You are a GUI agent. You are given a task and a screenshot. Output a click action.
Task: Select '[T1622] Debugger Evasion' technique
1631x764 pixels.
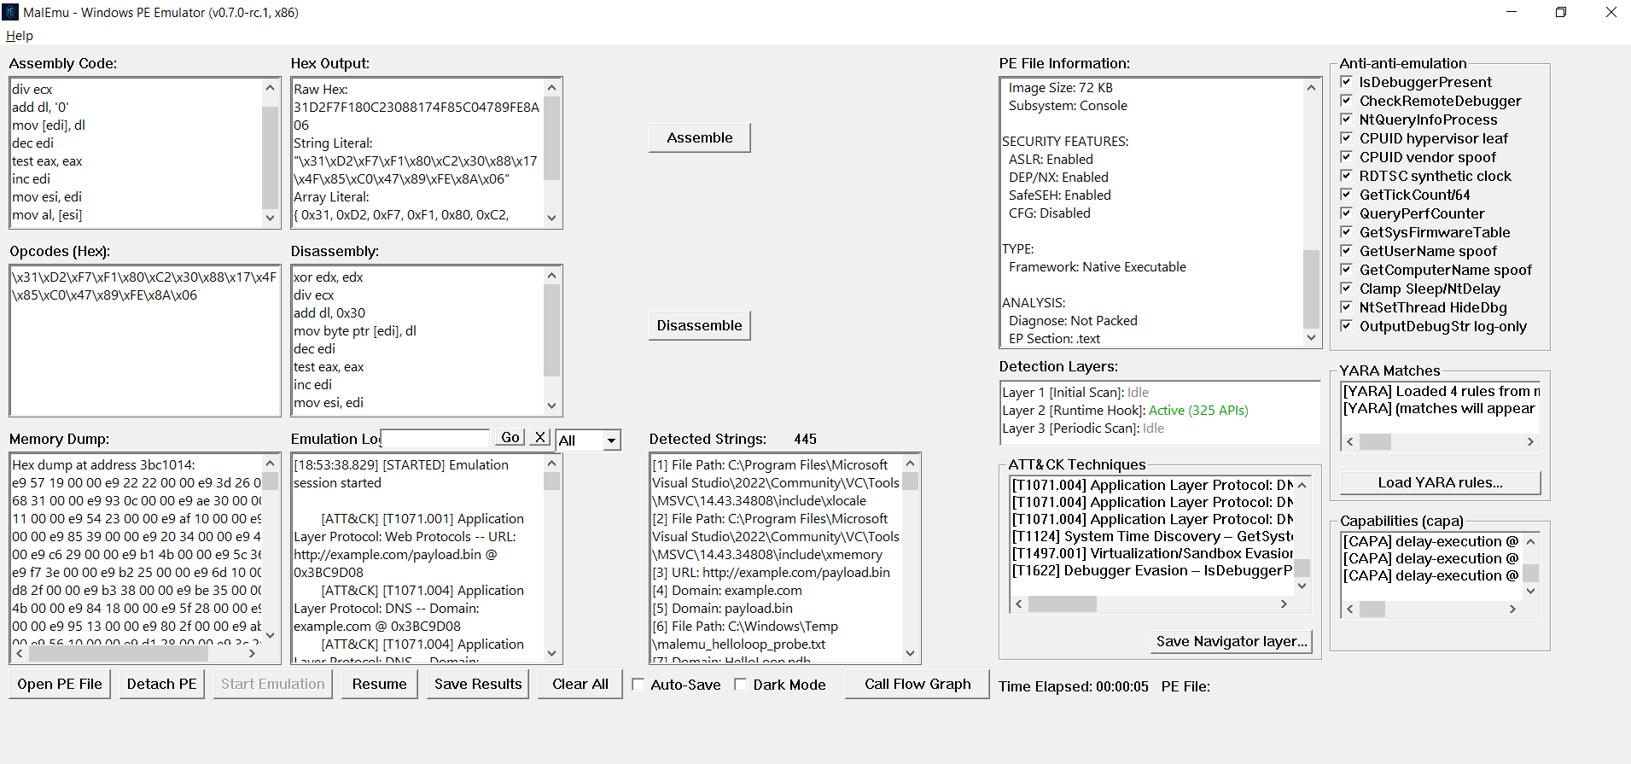click(x=1152, y=570)
